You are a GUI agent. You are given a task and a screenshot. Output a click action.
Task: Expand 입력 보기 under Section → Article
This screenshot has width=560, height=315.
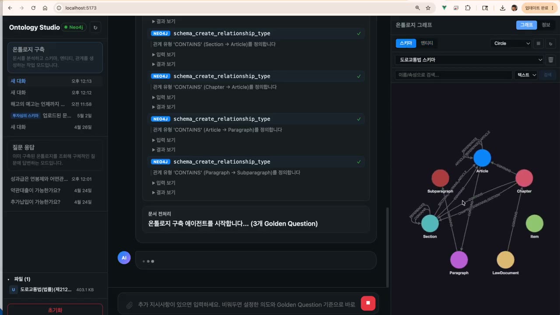(x=164, y=54)
